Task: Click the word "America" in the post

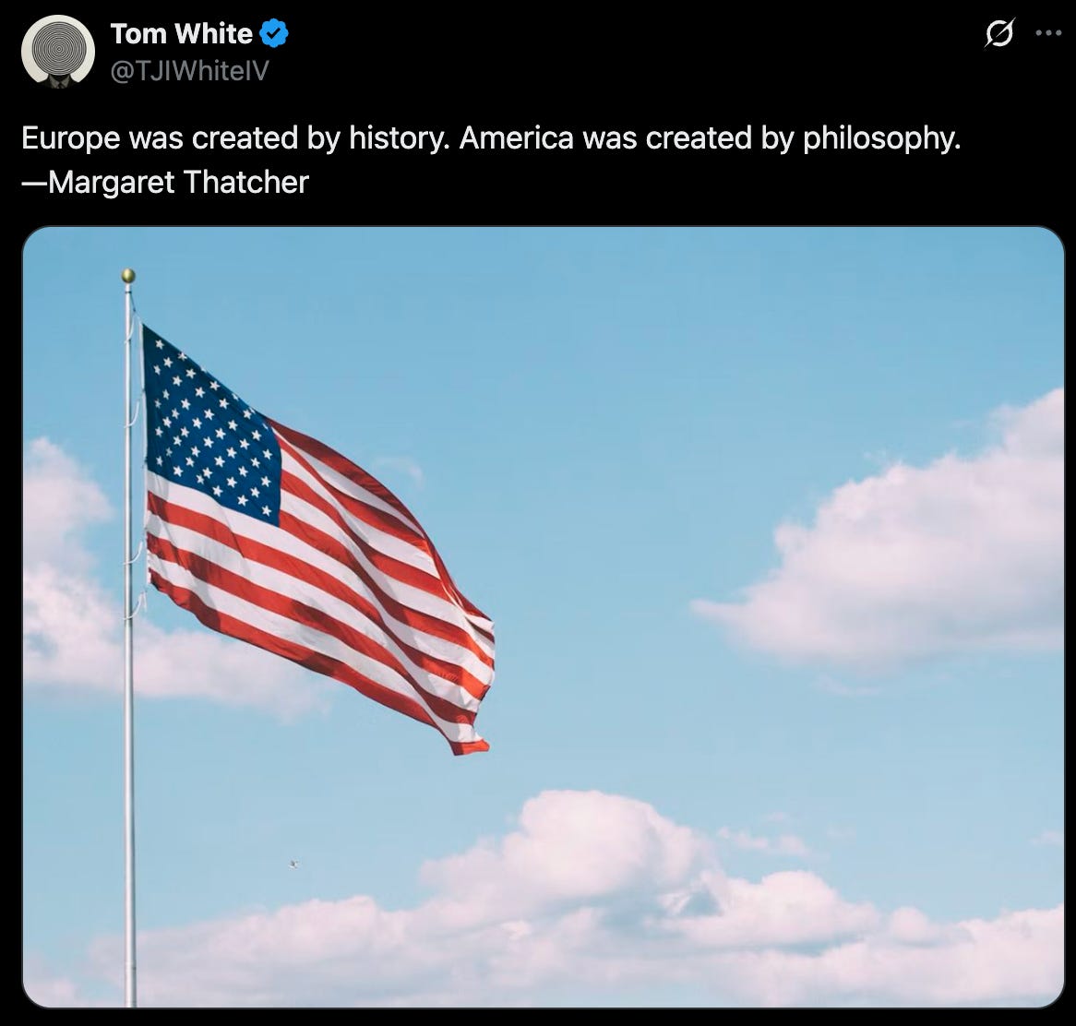Action: click(516, 138)
